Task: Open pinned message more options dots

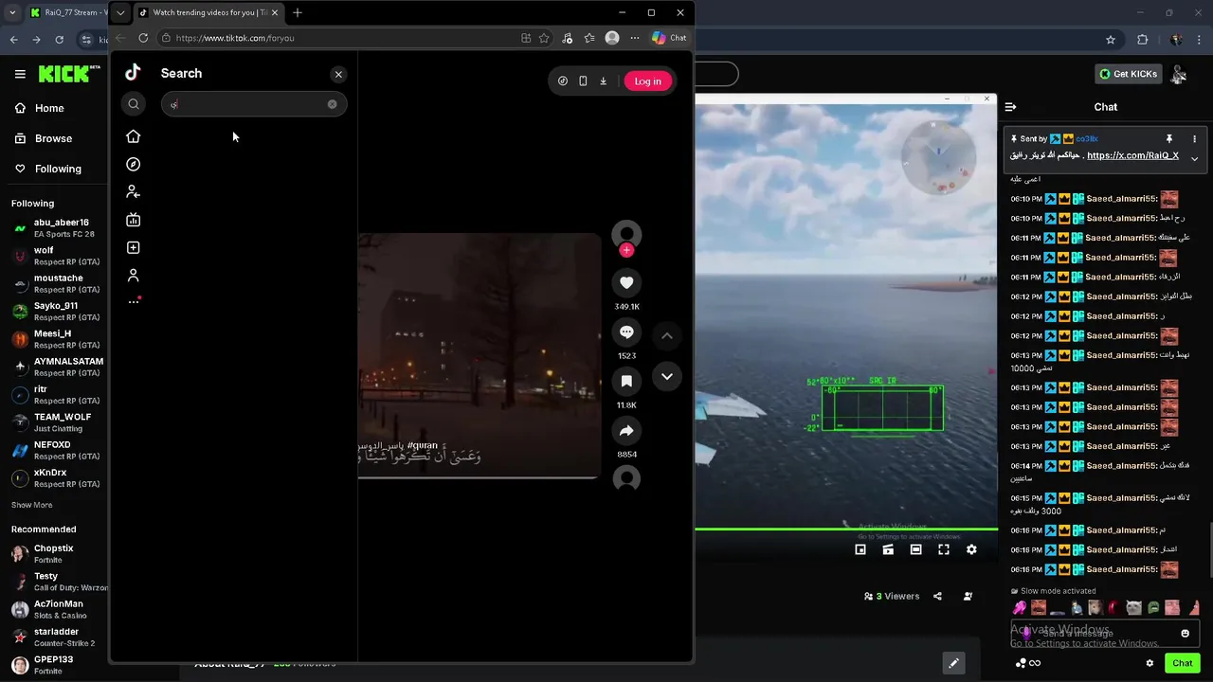Action: [1194, 138]
